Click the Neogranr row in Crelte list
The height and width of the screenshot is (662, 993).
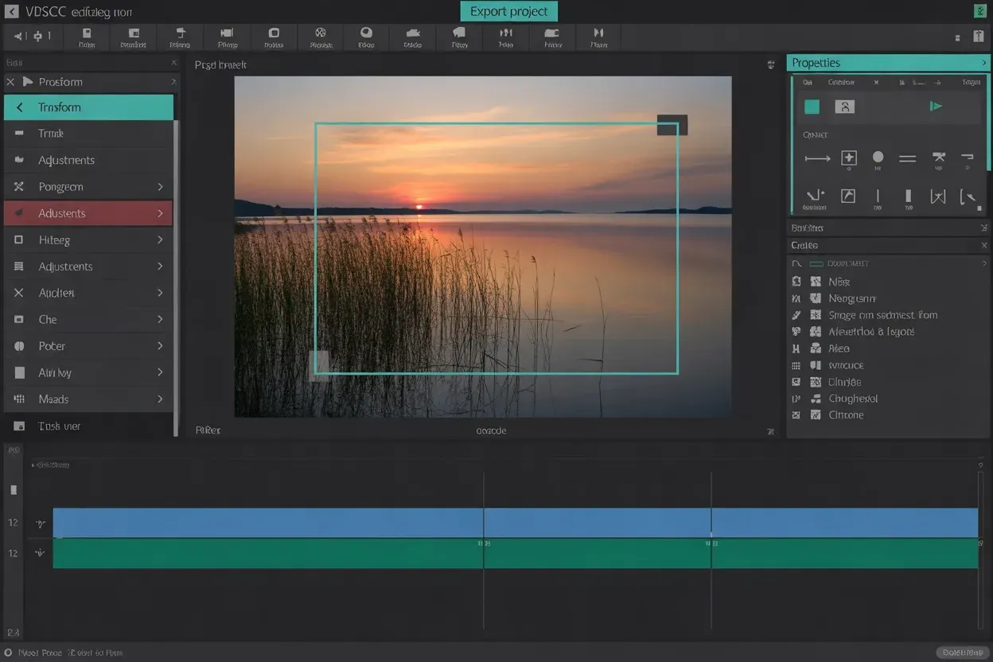888,298
